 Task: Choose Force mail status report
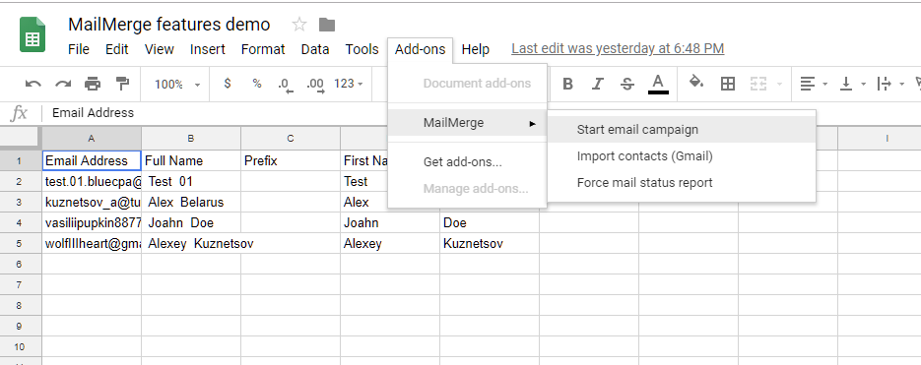682,183
